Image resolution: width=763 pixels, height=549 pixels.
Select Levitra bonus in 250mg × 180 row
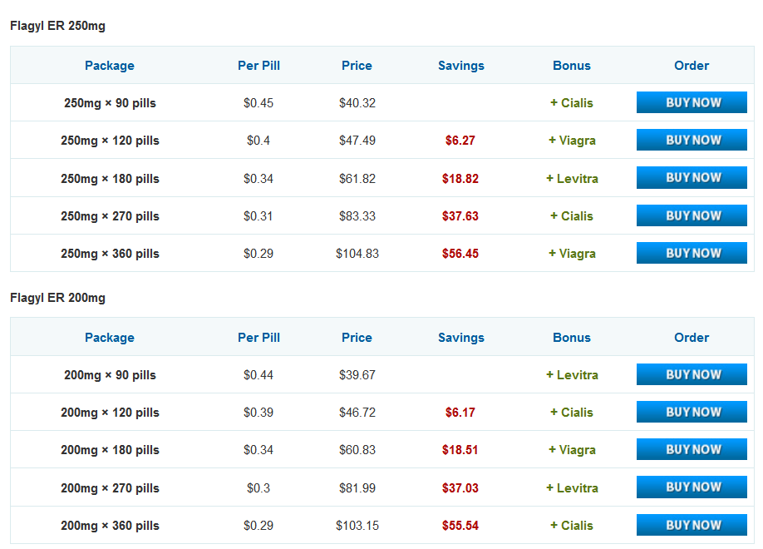572,179
